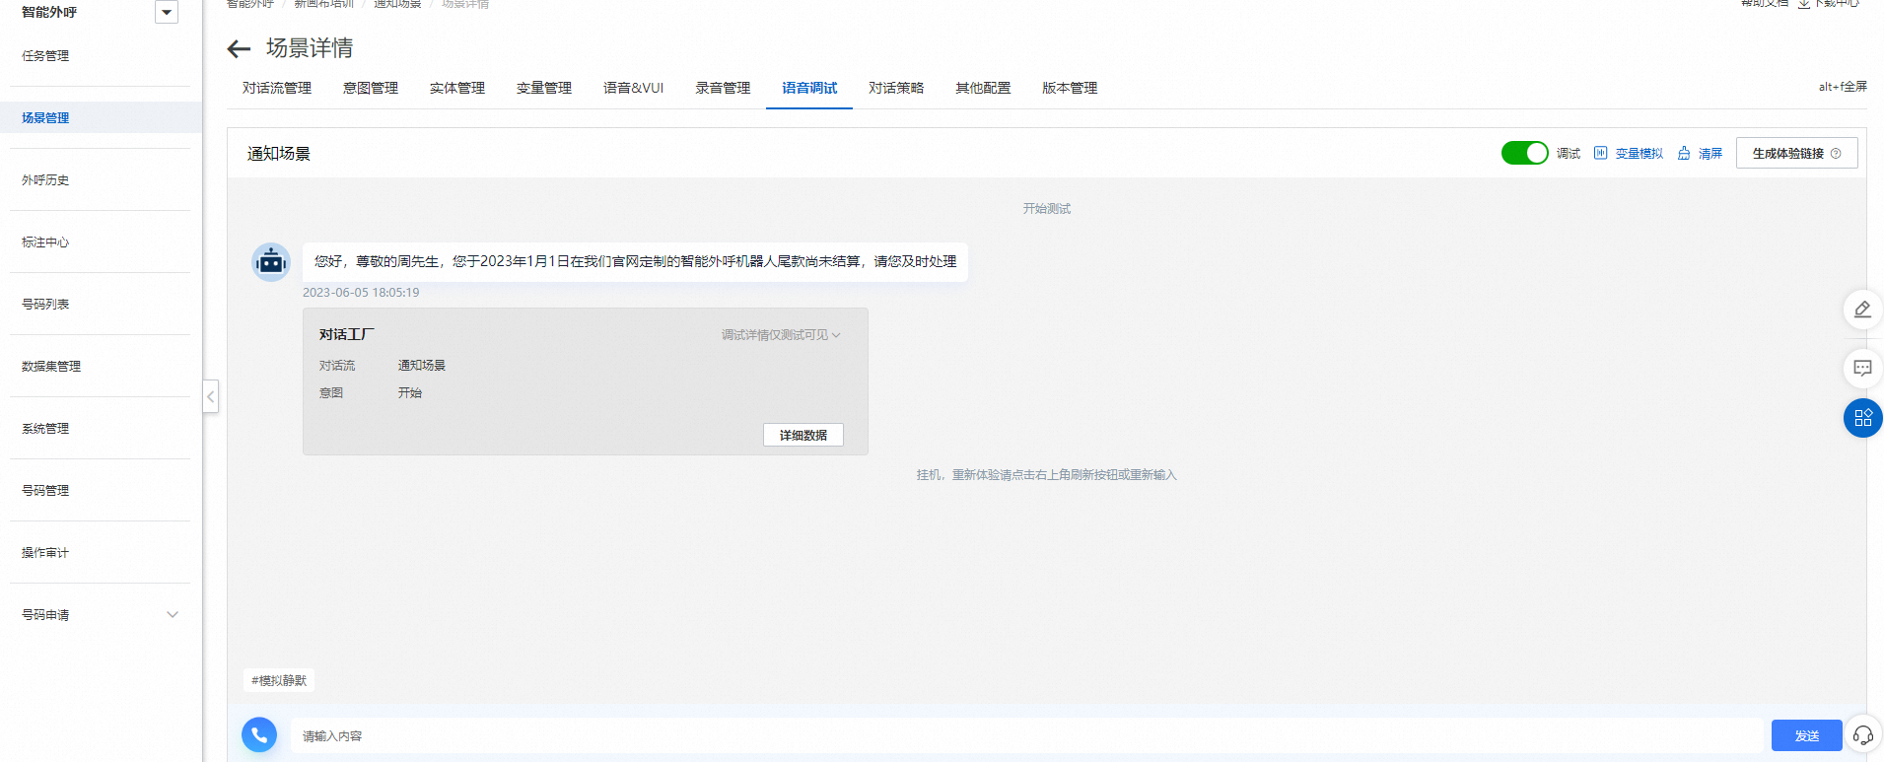Click the bot greeting message bubble
The width and height of the screenshot is (1884, 762).
pos(635,261)
